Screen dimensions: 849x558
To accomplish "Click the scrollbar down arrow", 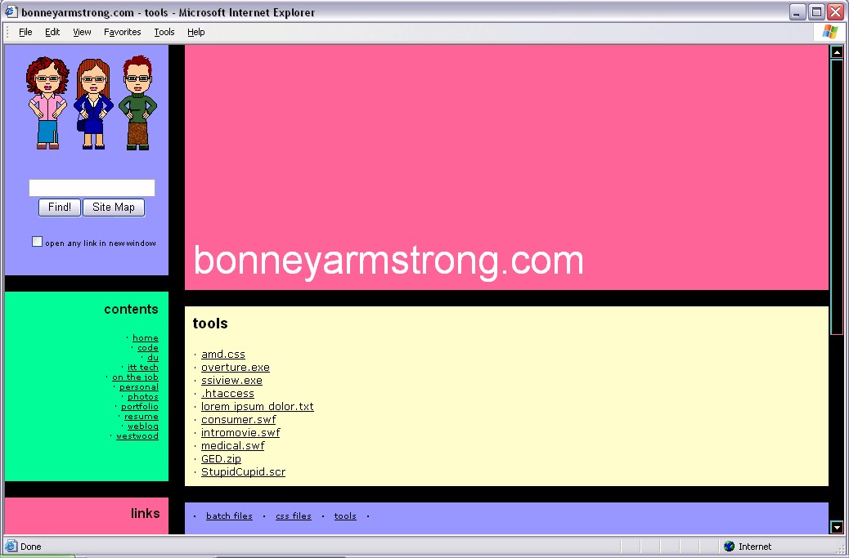I will 836,528.
